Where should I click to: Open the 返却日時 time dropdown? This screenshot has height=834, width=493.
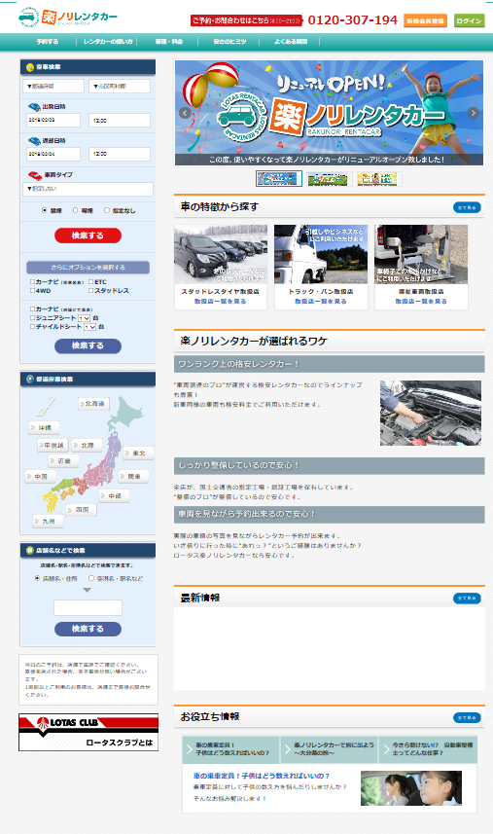[x=120, y=154]
